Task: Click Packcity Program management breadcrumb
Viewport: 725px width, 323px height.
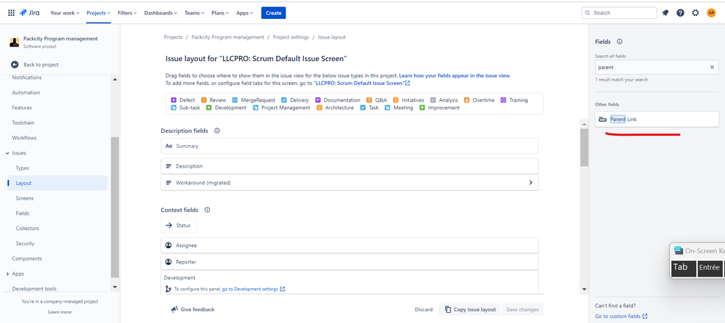Action: pos(227,37)
